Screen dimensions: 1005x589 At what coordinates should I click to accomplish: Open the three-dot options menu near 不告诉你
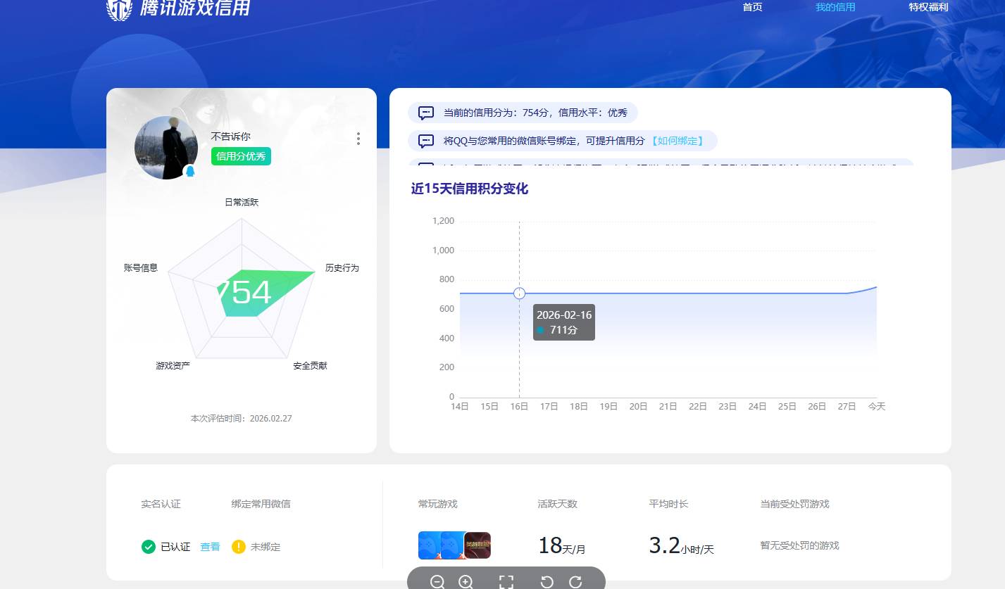click(x=358, y=139)
